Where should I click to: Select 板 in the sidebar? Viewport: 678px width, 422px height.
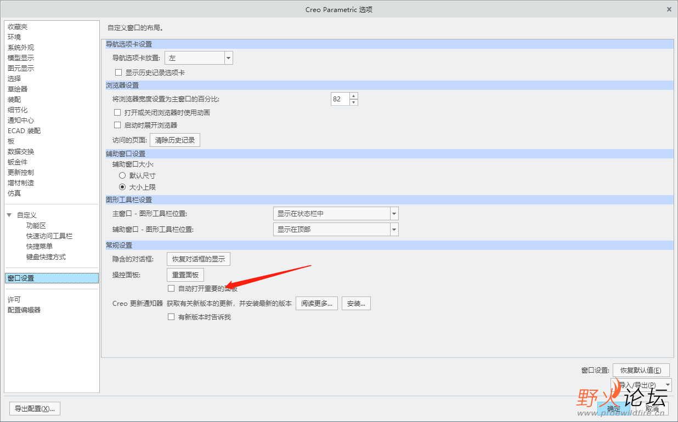coord(11,141)
